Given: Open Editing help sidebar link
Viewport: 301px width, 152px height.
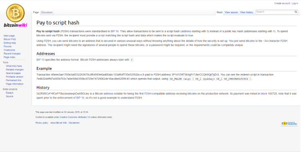Looking at the screenshot, I should point(10,43).
